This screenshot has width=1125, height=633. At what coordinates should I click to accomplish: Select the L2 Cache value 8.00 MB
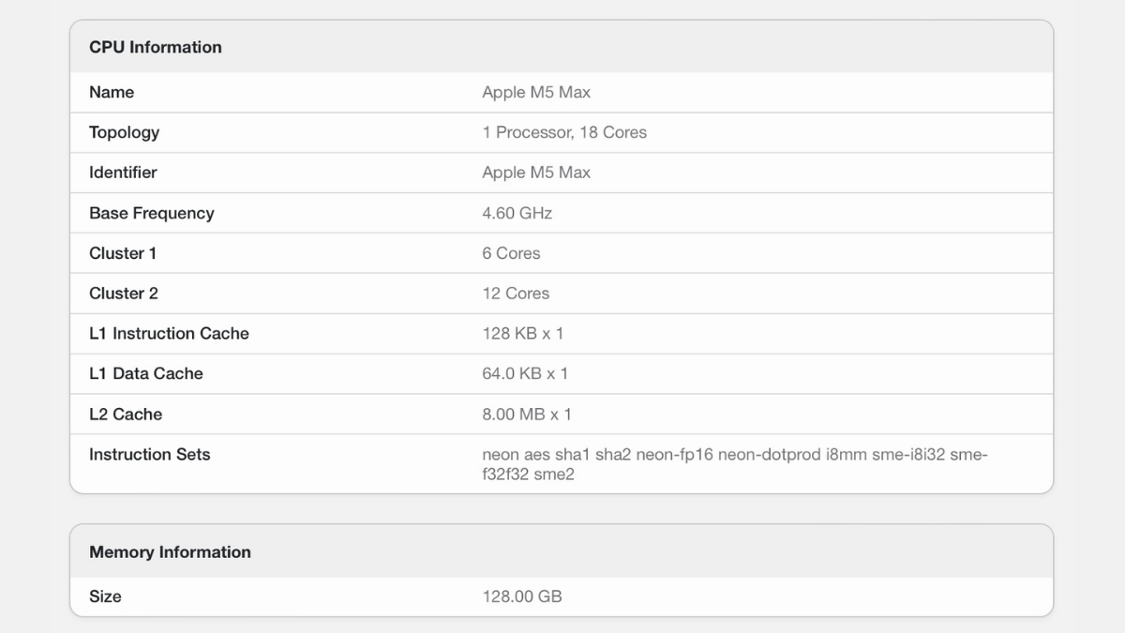click(x=525, y=414)
